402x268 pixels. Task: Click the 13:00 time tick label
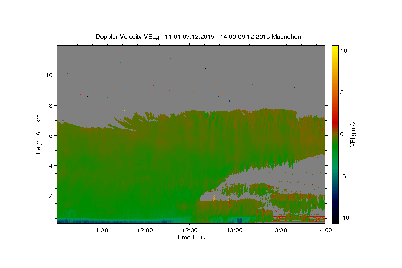coord(234,230)
